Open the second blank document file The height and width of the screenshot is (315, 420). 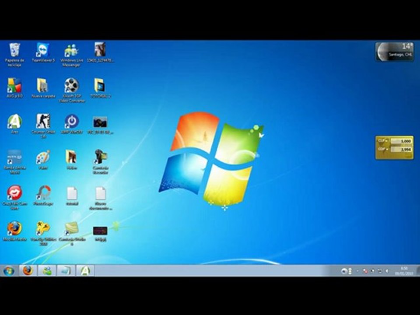click(101, 198)
